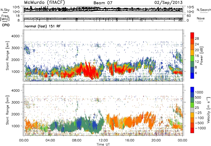Click the CPID label
Viewport: 211px width, 146px height.
(6, 25)
